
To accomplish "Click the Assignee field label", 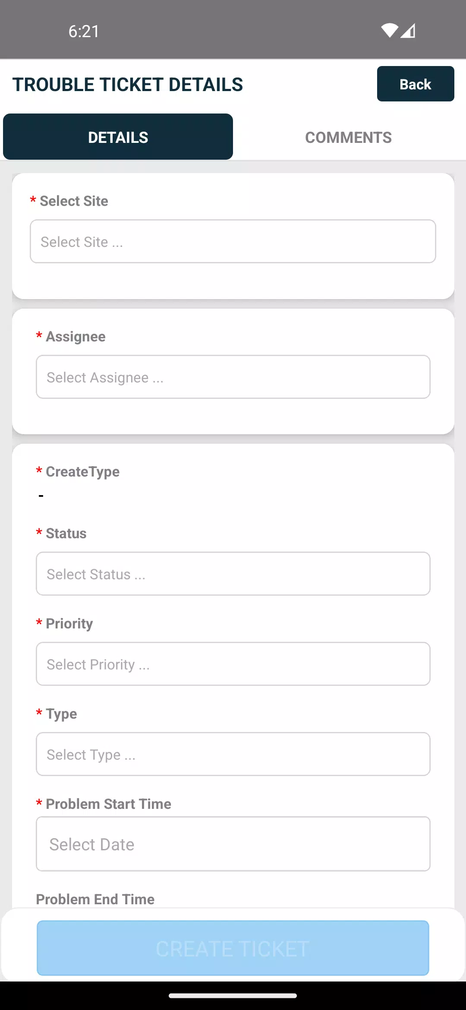I will (76, 337).
